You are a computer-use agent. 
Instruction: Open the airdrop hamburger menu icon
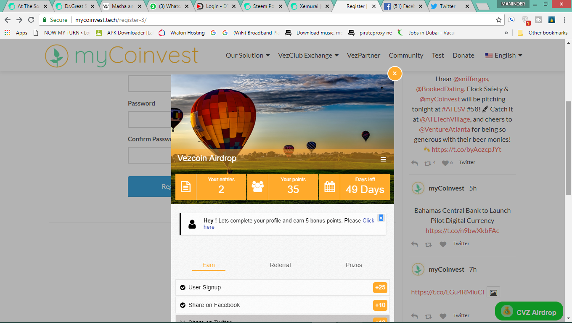click(383, 159)
